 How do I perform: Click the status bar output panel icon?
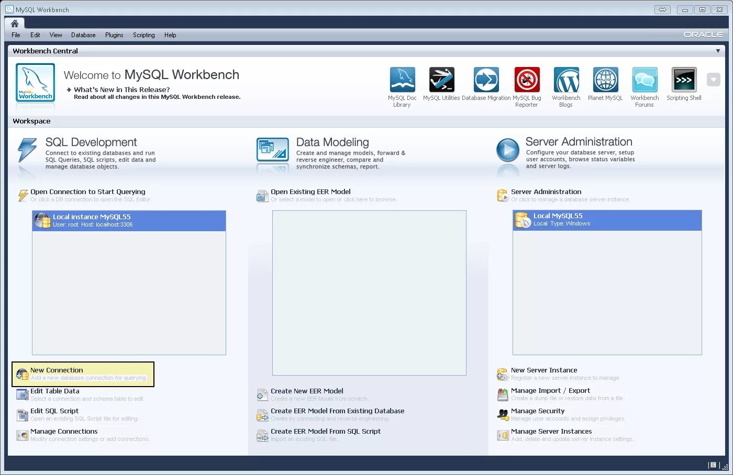tap(713, 465)
